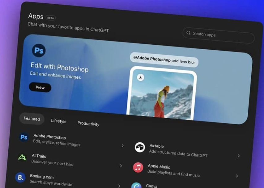Click the download icon on the photo preview
The image size is (264, 188).
coord(140,77)
